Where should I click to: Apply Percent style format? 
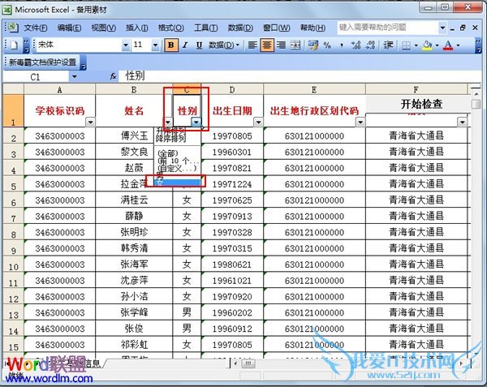pyautogui.click(x=327, y=45)
